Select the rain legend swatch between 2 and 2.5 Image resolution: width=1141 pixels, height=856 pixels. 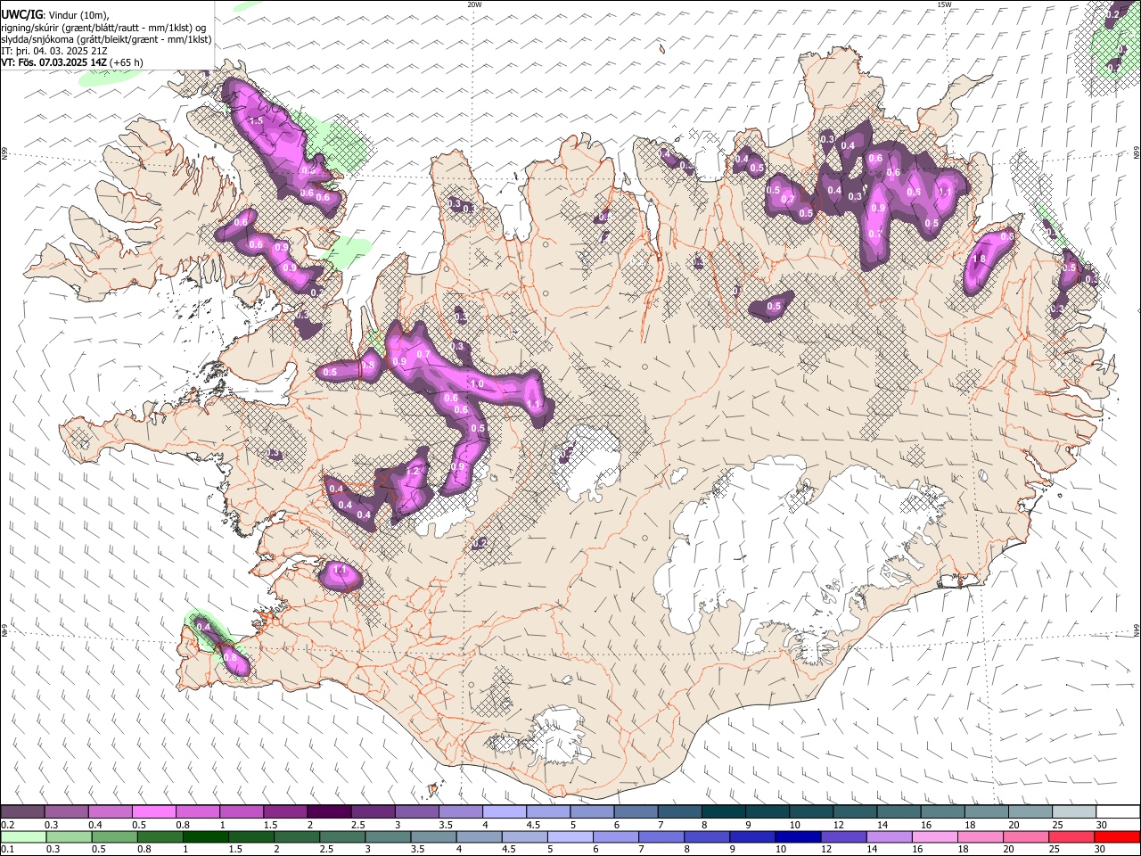(x=296, y=836)
